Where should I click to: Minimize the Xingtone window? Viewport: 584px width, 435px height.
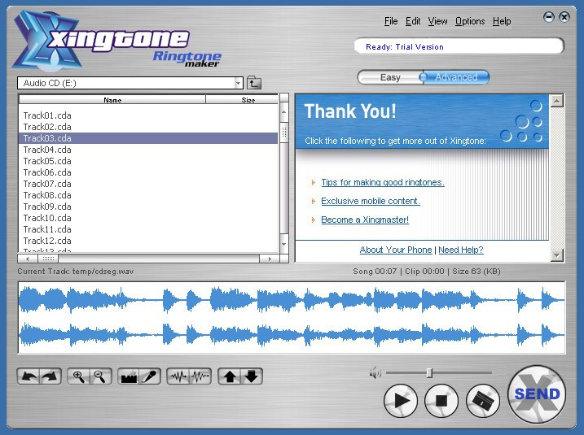coord(549,17)
